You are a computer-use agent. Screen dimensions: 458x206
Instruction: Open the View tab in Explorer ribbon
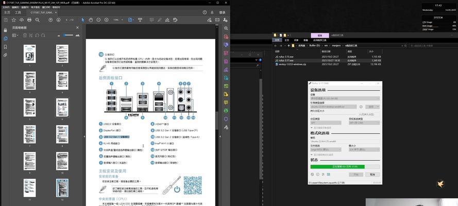point(306,40)
